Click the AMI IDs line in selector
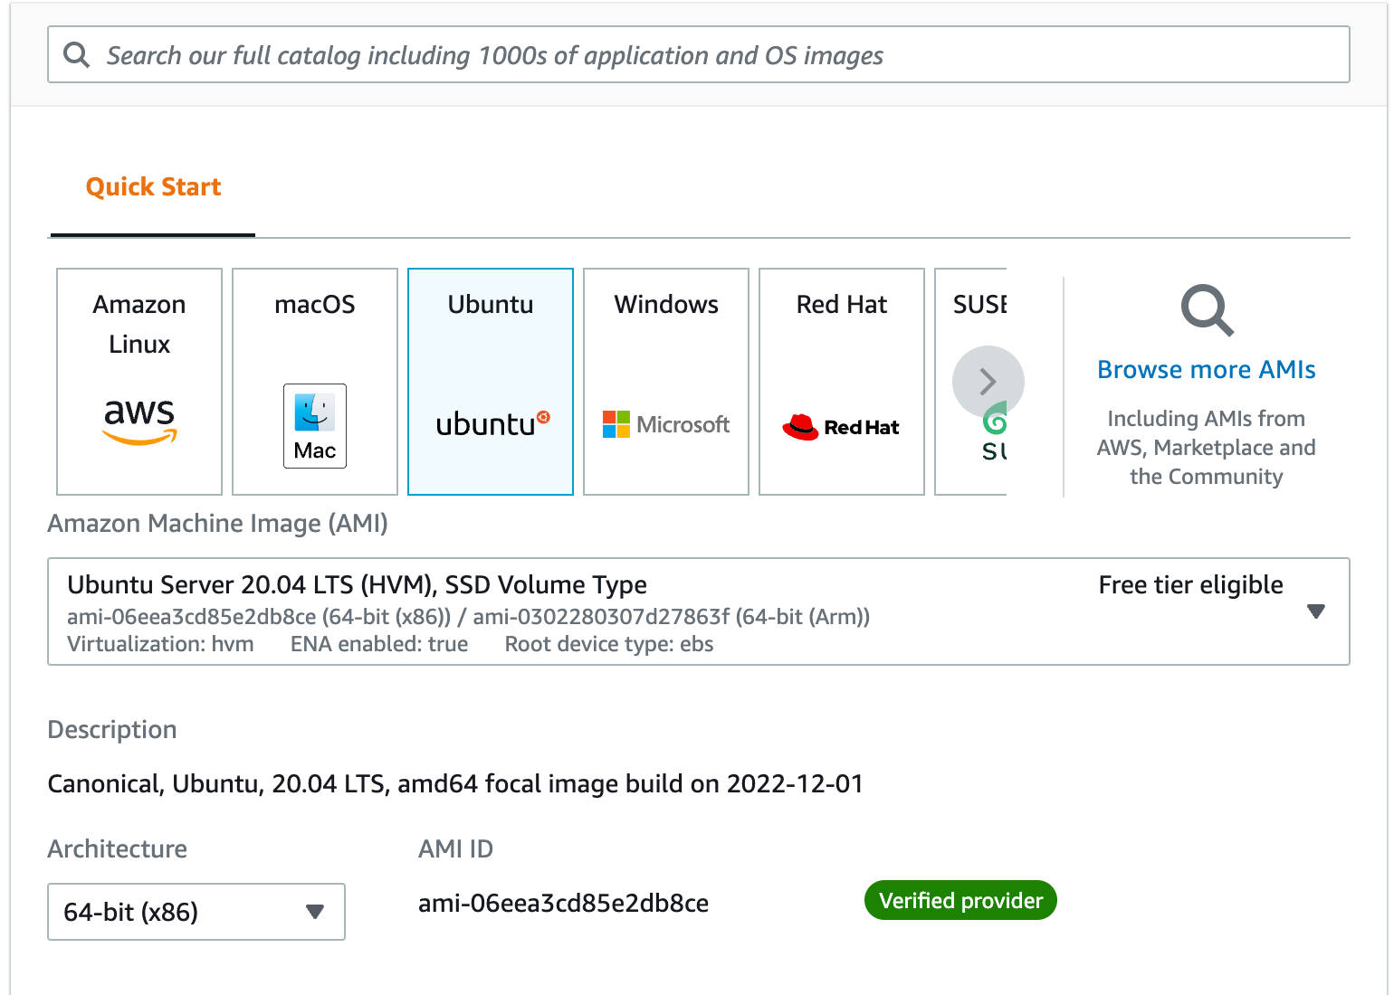This screenshot has height=995, width=1394. tap(468, 617)
